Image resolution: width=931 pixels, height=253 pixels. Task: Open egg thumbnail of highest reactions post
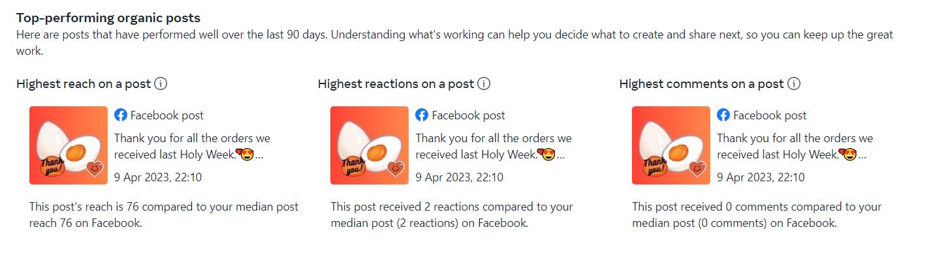[370, 145]
